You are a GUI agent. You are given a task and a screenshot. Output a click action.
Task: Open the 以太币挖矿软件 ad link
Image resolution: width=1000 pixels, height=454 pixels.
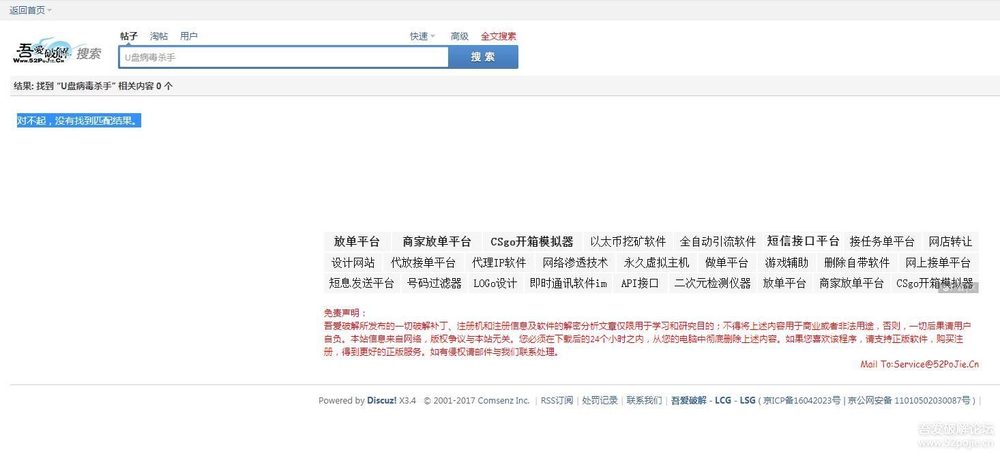[x=628, y=241]
